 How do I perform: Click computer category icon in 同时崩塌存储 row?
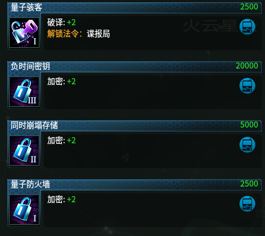coord(248,144)
